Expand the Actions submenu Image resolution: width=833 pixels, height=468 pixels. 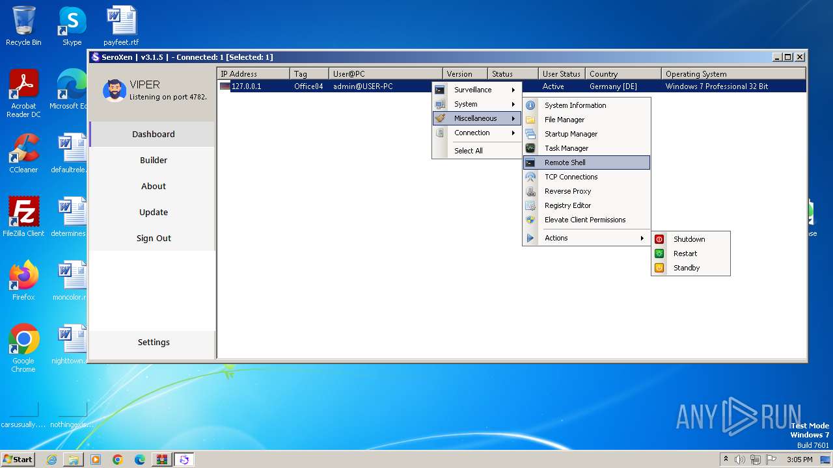coord(586,238)
